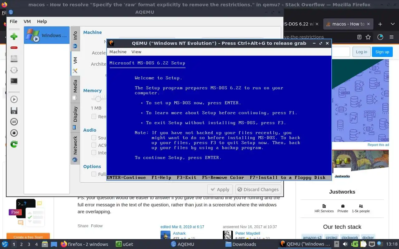
Task: Toggle Firefox reader view icon
Action: 359,37
